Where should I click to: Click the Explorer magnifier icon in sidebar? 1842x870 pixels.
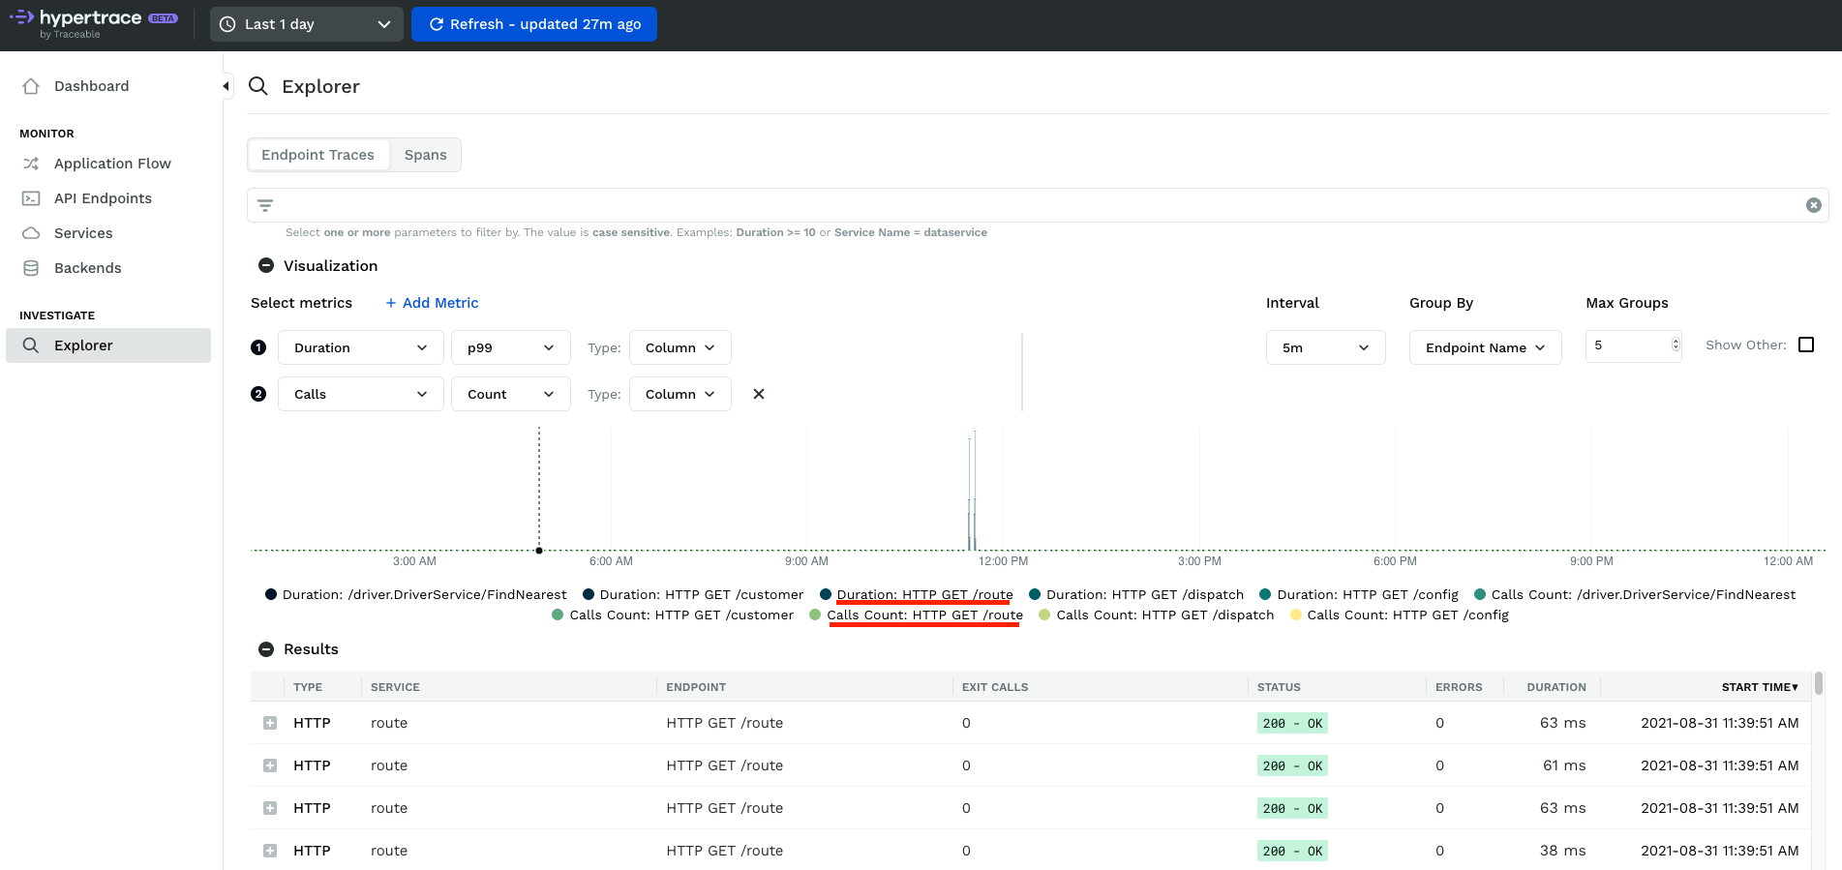(31, 345)
